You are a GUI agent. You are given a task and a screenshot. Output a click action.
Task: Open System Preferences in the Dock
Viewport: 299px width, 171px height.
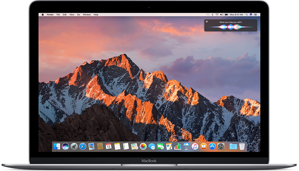click(x=221, y=146)
